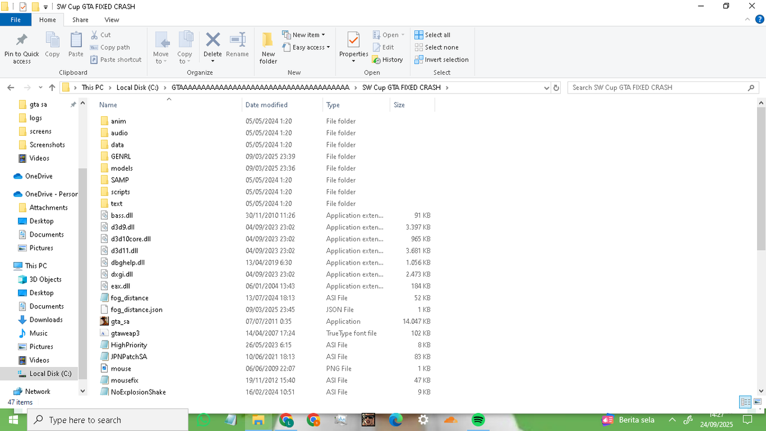The image size is (766, 431).
Task: Select fog_distance.json file
Action: pyautogui.click(x=136, y=309)
